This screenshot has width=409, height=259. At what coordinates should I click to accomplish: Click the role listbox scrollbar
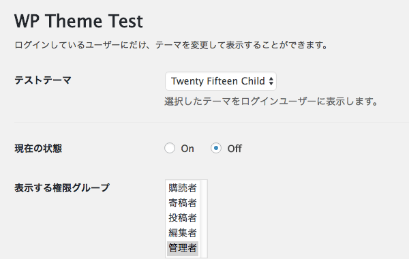point(203,219)
